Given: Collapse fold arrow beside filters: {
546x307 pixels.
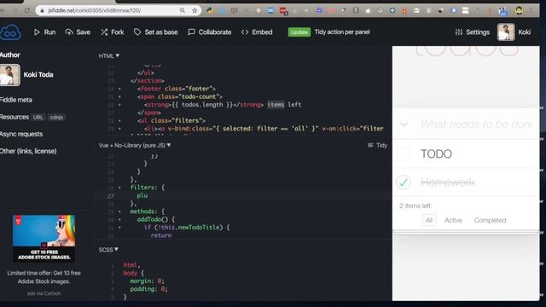Looking at the screenshot, I should click(119, 188).
